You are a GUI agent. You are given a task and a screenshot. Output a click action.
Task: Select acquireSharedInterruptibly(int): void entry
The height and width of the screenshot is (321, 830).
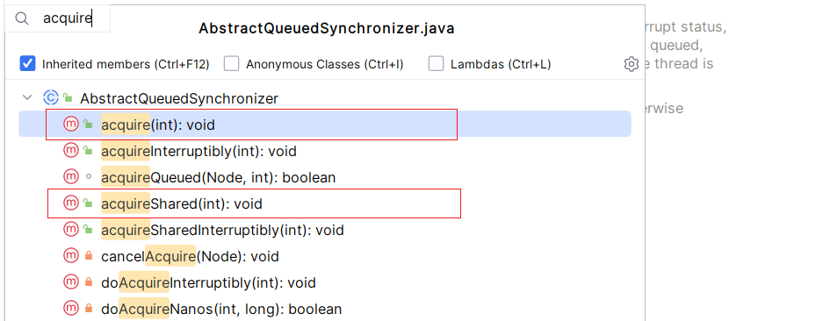(x=325, y=230)
